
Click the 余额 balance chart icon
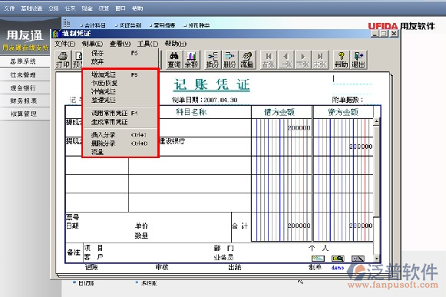(x=191, y=60)
